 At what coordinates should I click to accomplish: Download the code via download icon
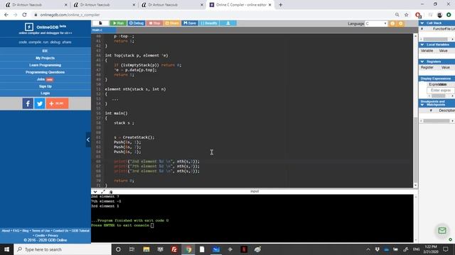coord(228,23)
